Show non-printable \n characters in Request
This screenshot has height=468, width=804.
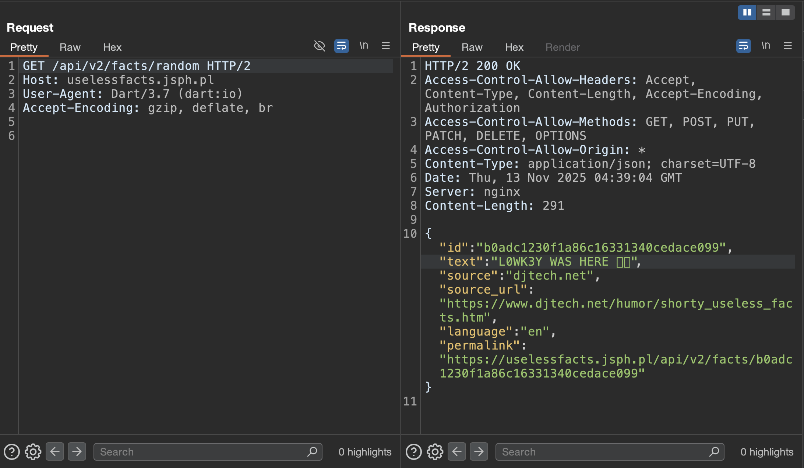[364, 46]
